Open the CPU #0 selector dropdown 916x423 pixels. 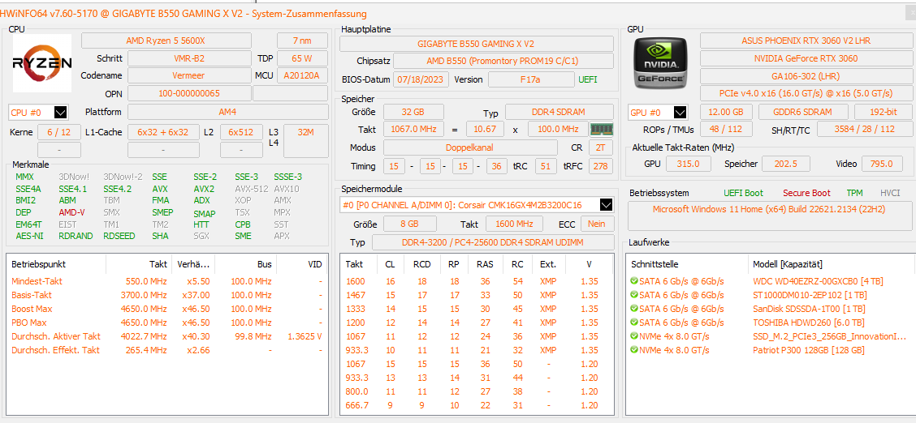pos(61,112)
